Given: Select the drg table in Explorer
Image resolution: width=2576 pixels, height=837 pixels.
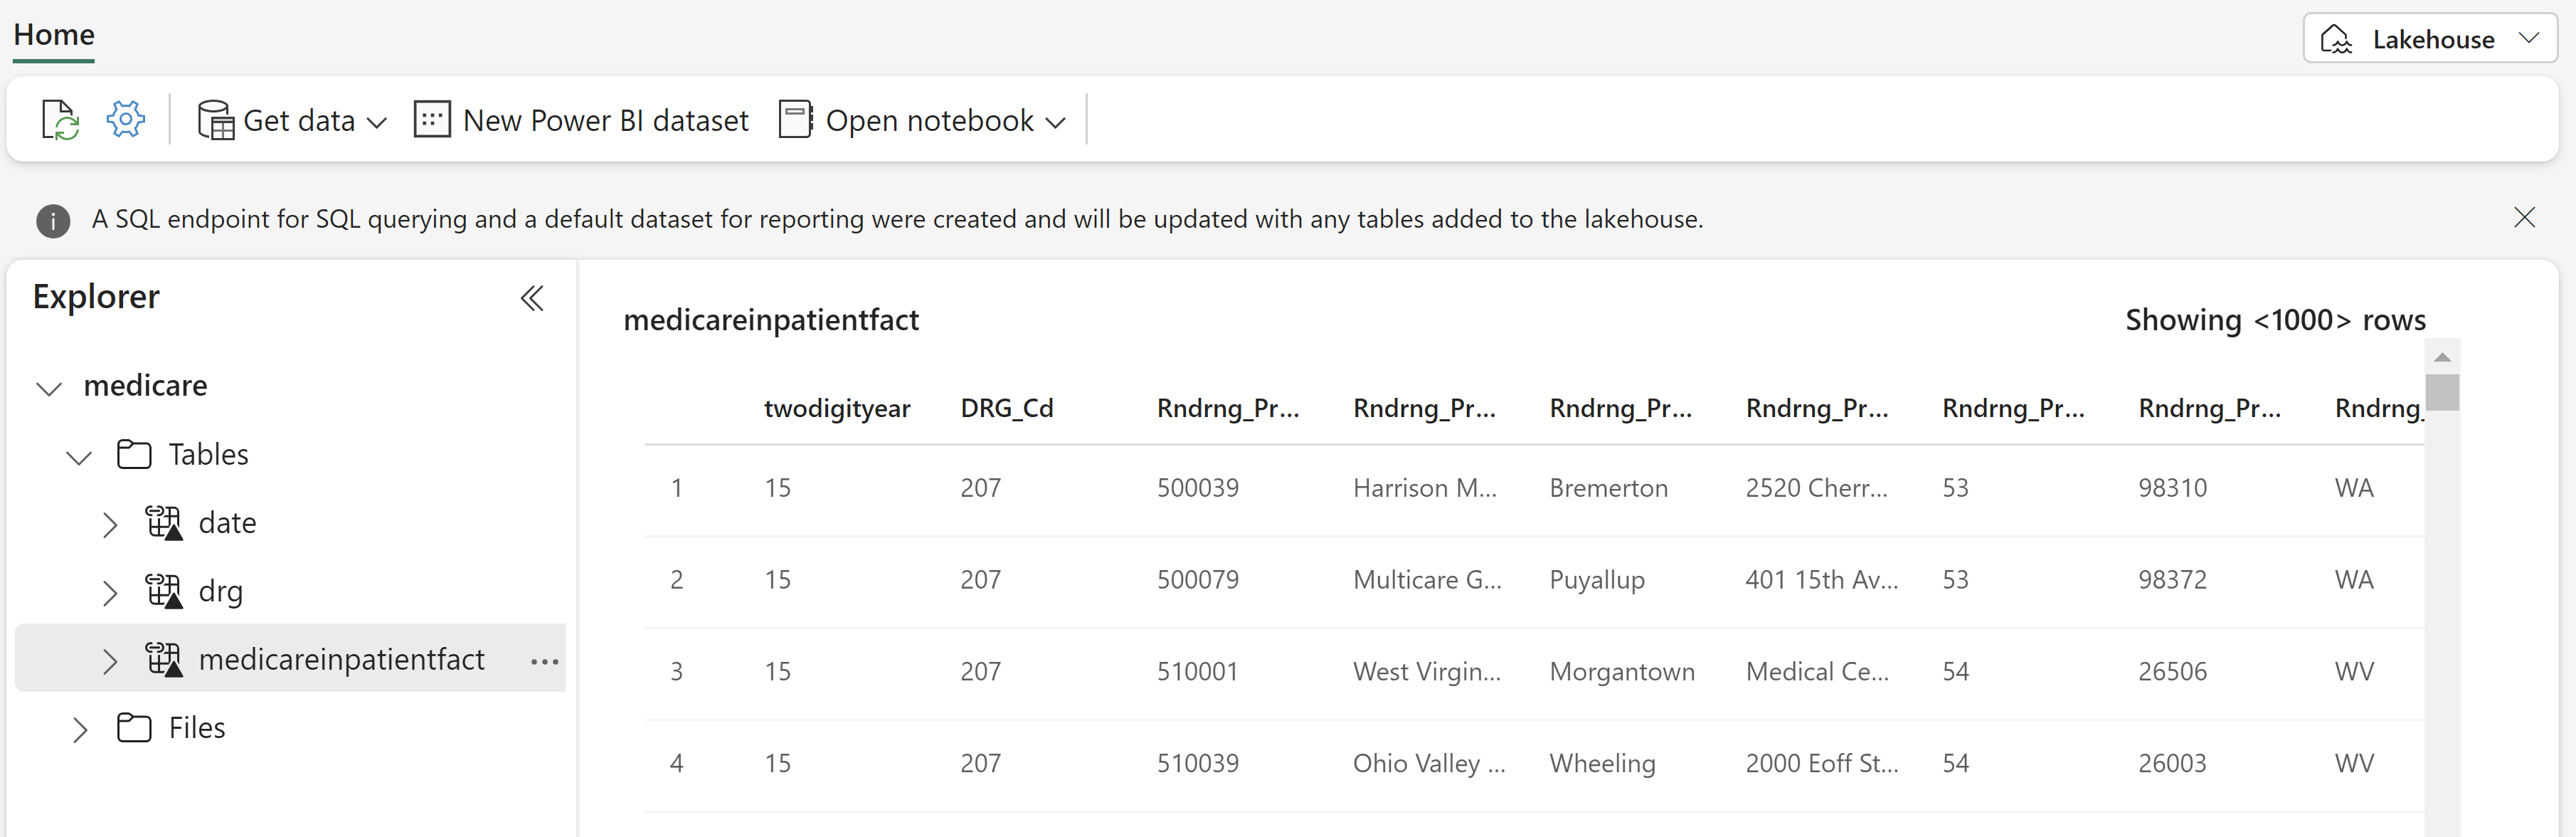Looking at the screenshot, I should pyautogui.click(x=220, y=591).
